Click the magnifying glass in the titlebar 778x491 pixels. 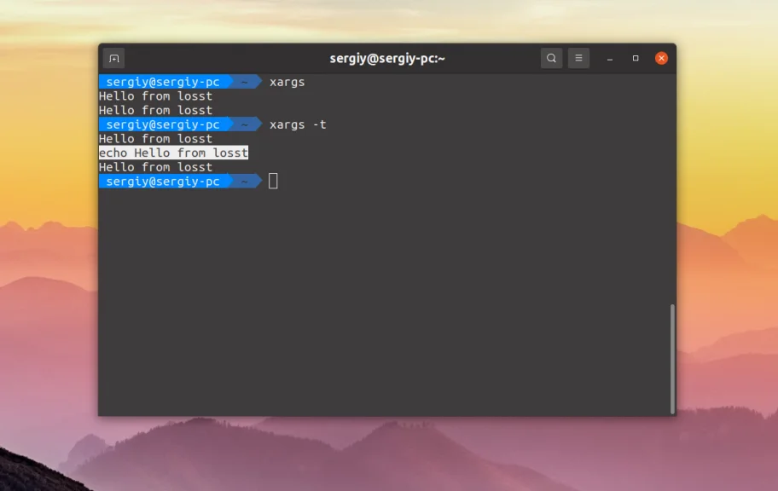[x=551, y=58]
